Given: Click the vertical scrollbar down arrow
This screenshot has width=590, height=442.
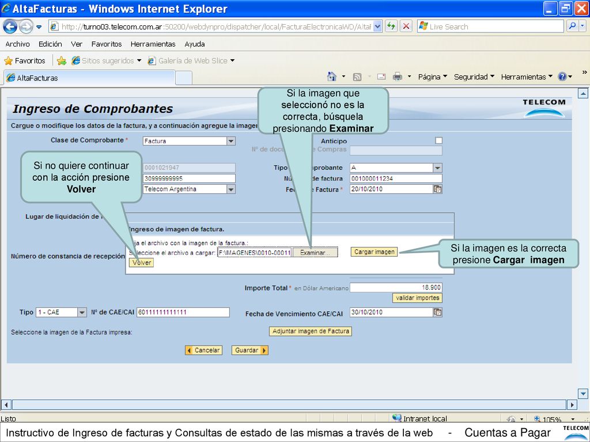Looking at the screenshot, I should point(583,394).
